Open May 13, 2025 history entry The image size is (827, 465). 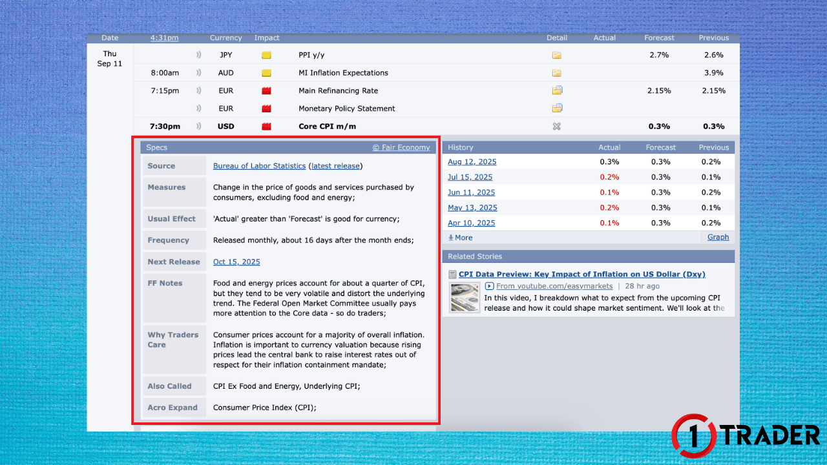472,208
